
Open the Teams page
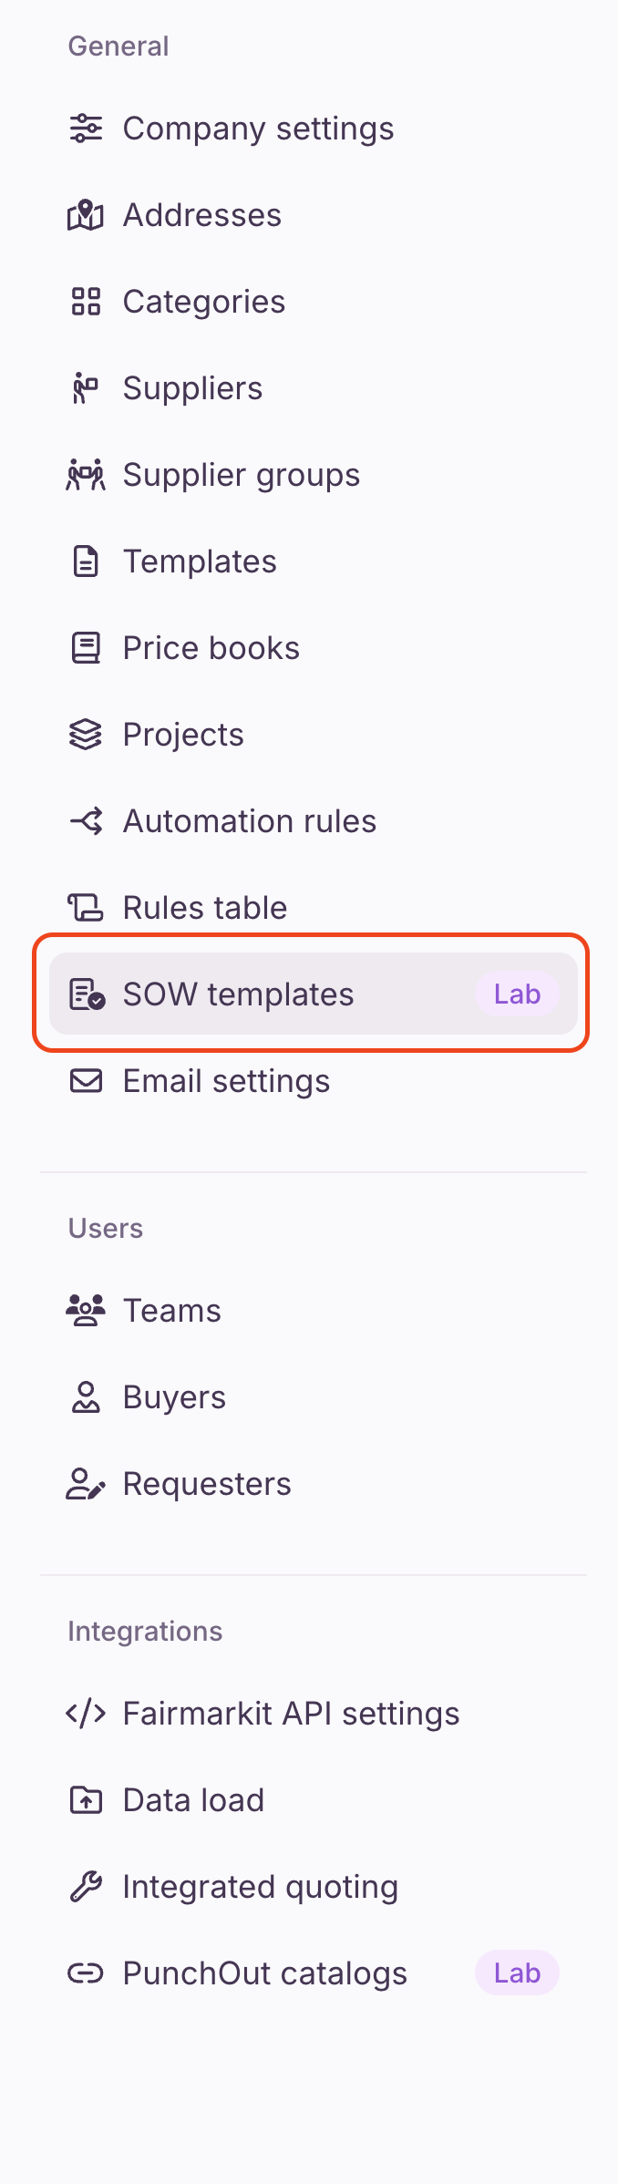171,1311
